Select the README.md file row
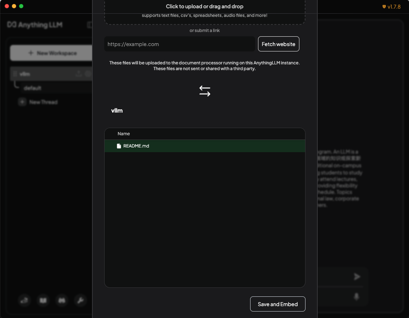This screenshot has width=409, height=318. click(205, 146)
